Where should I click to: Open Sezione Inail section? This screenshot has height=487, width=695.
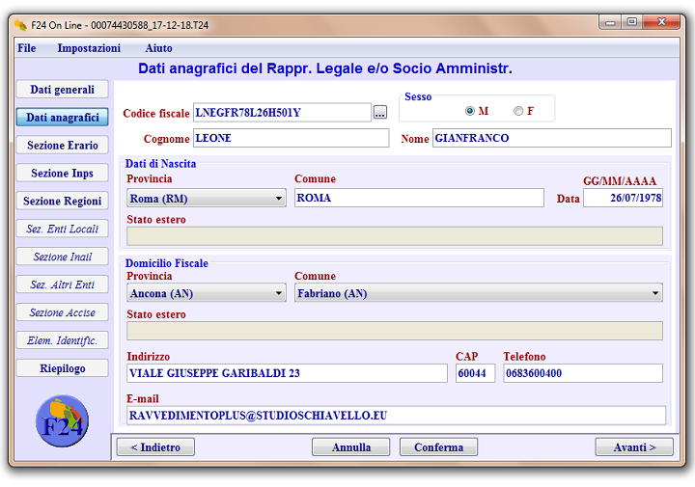tap(63, 257)
